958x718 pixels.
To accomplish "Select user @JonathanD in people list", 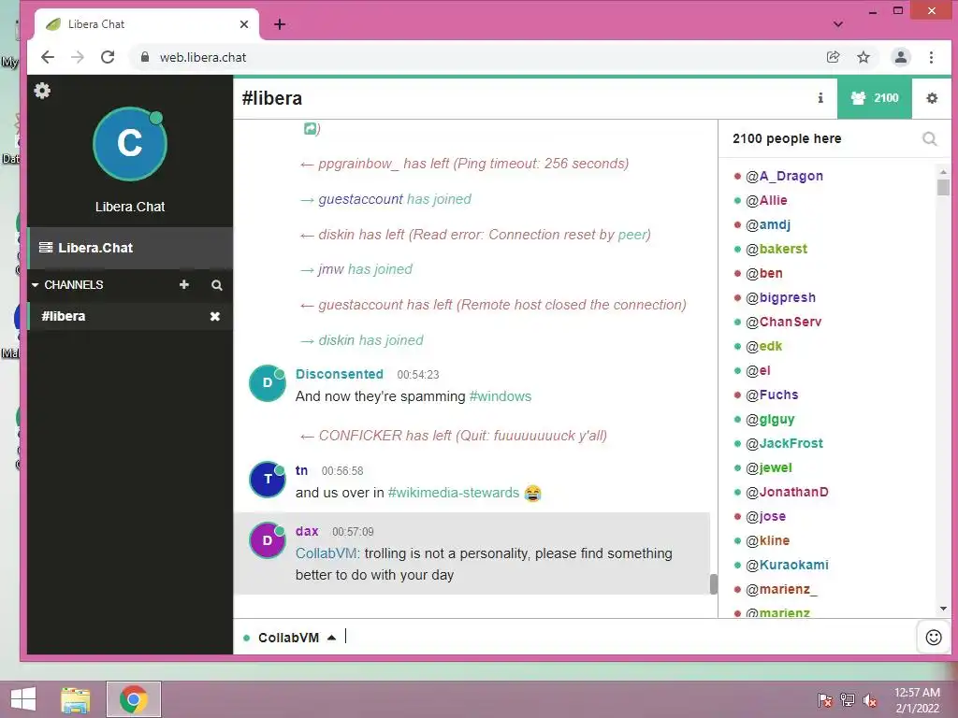I will (787, 492).
